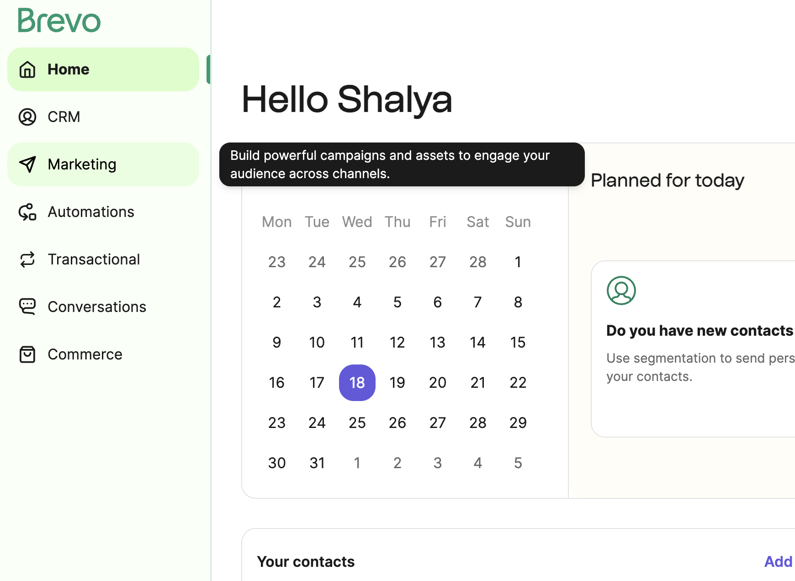Viewport: 795px width, 581px height.
Task: Click the Conversations chat bubble icon
Action: click(x=27, y=306)
